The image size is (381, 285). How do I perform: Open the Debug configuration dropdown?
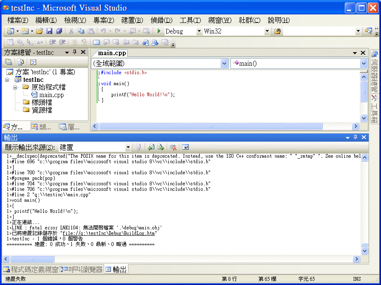tap(199, 31)
